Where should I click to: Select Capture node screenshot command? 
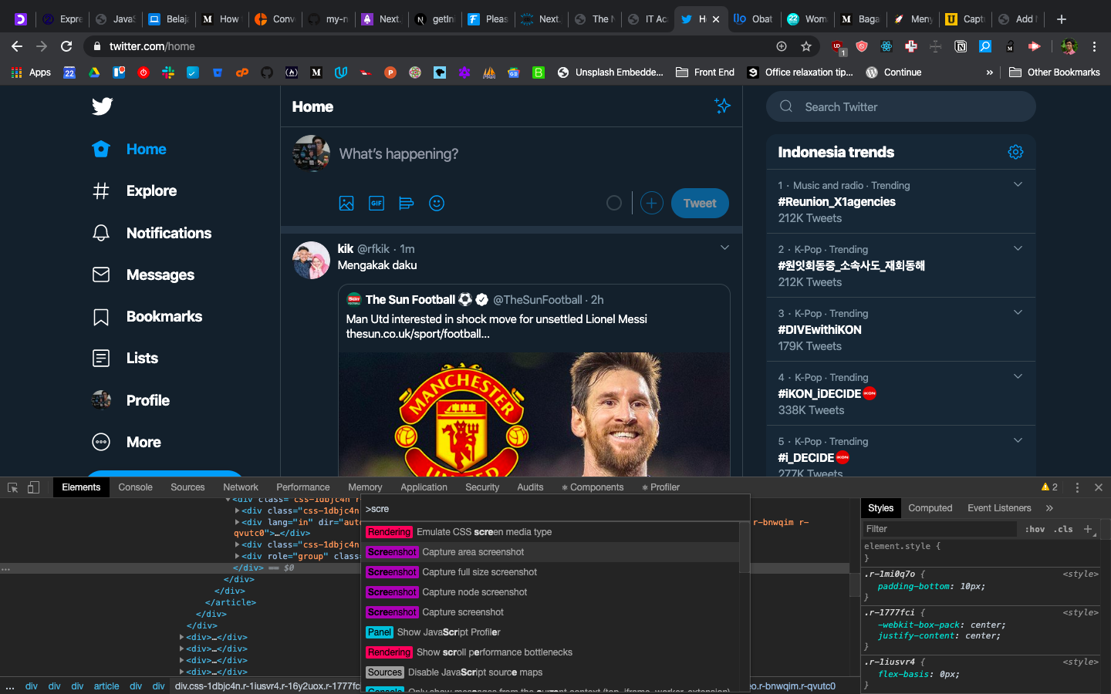pyautogui.click(x=550, y=592)
